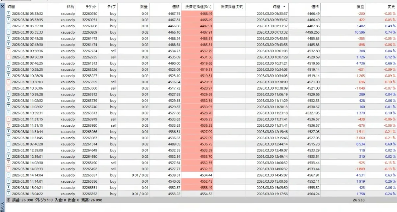The height and width of the screenshot is (212, 397).
Task: Click close price 4499.265
Action: pyautogui.click(x=312, y=32)
